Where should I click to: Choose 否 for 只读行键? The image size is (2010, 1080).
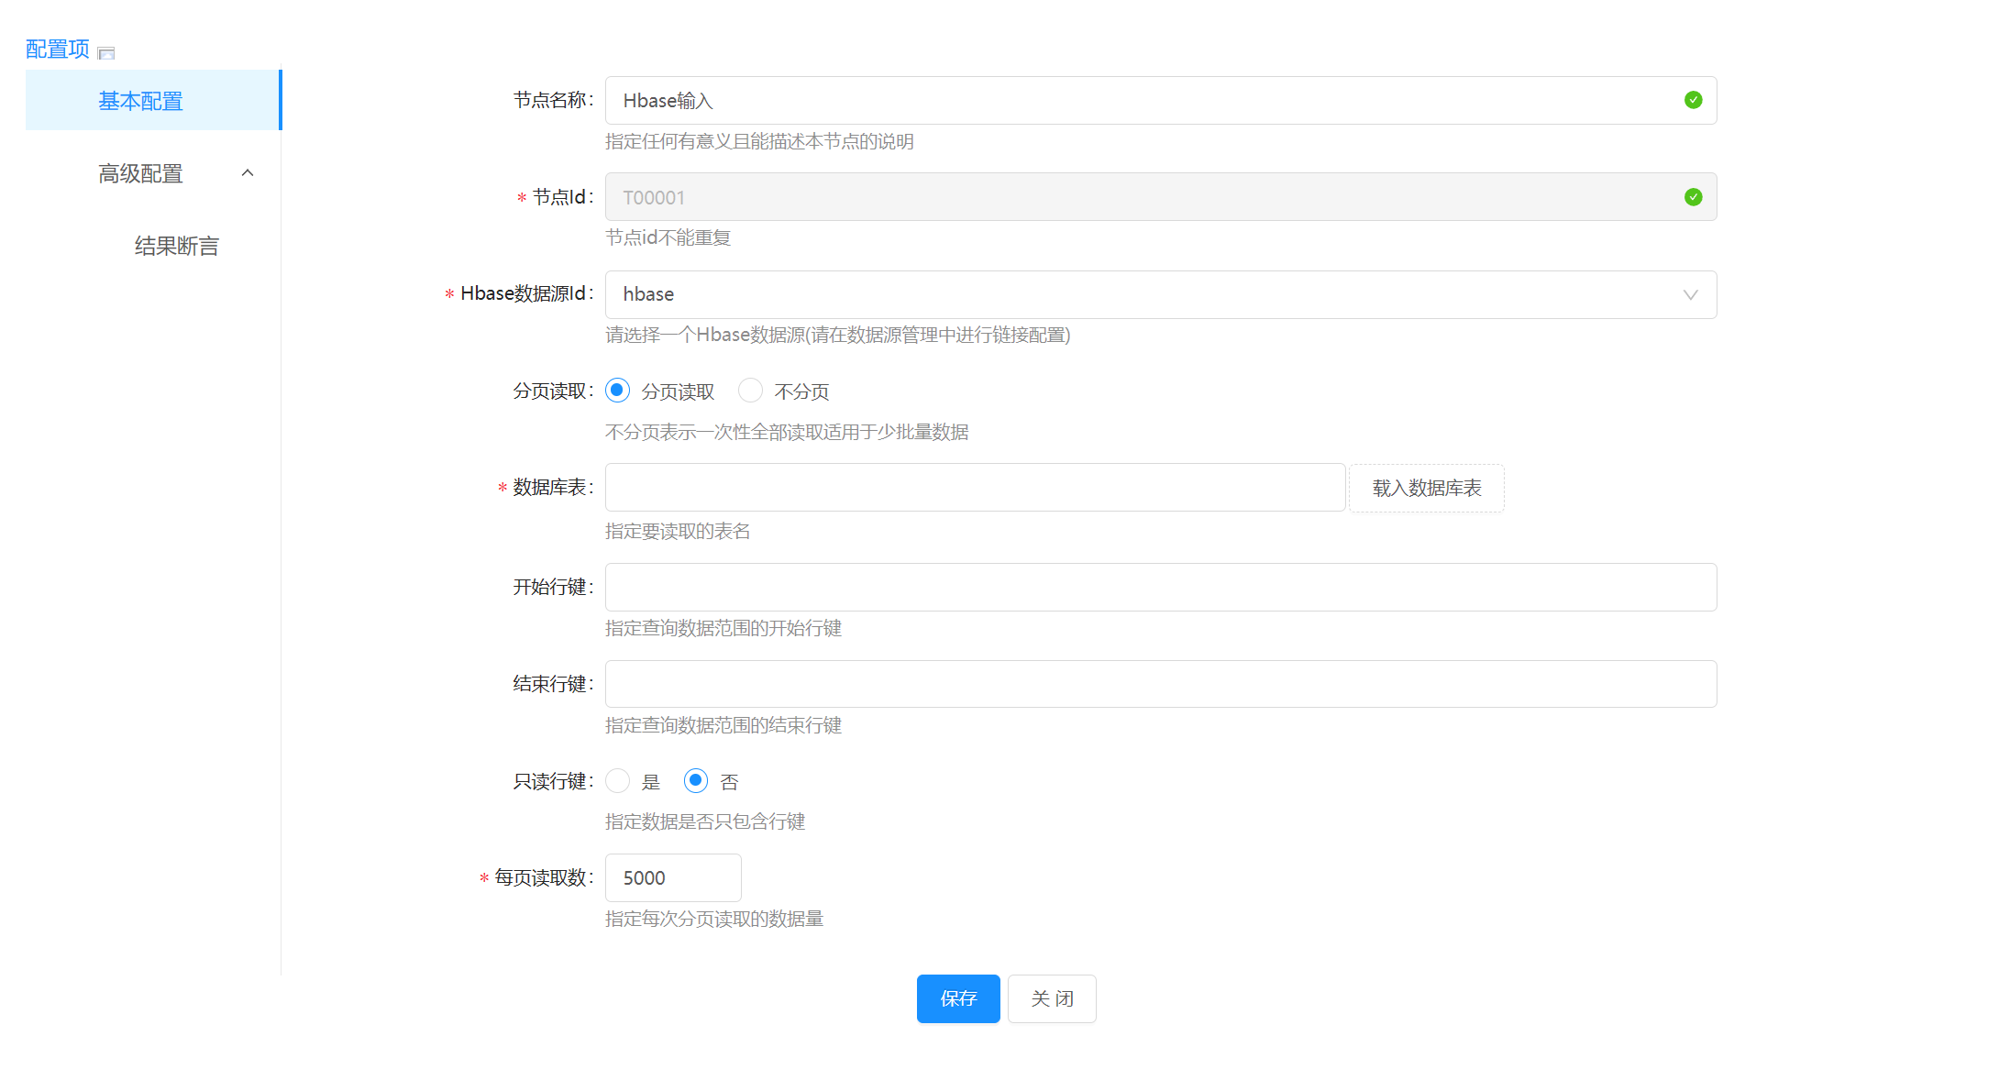(x=696, y=781)
